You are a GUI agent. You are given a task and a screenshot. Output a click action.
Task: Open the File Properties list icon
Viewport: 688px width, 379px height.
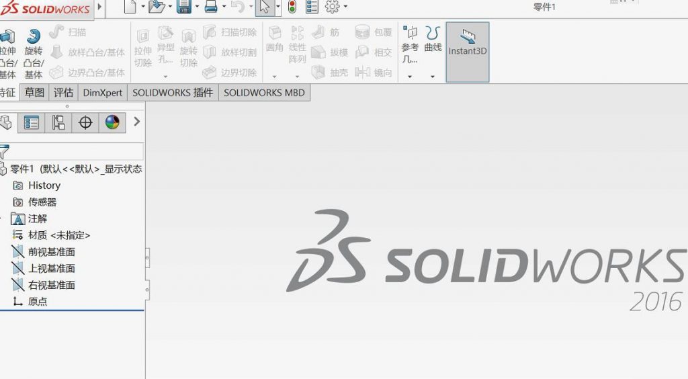click(x=312, y=7)
